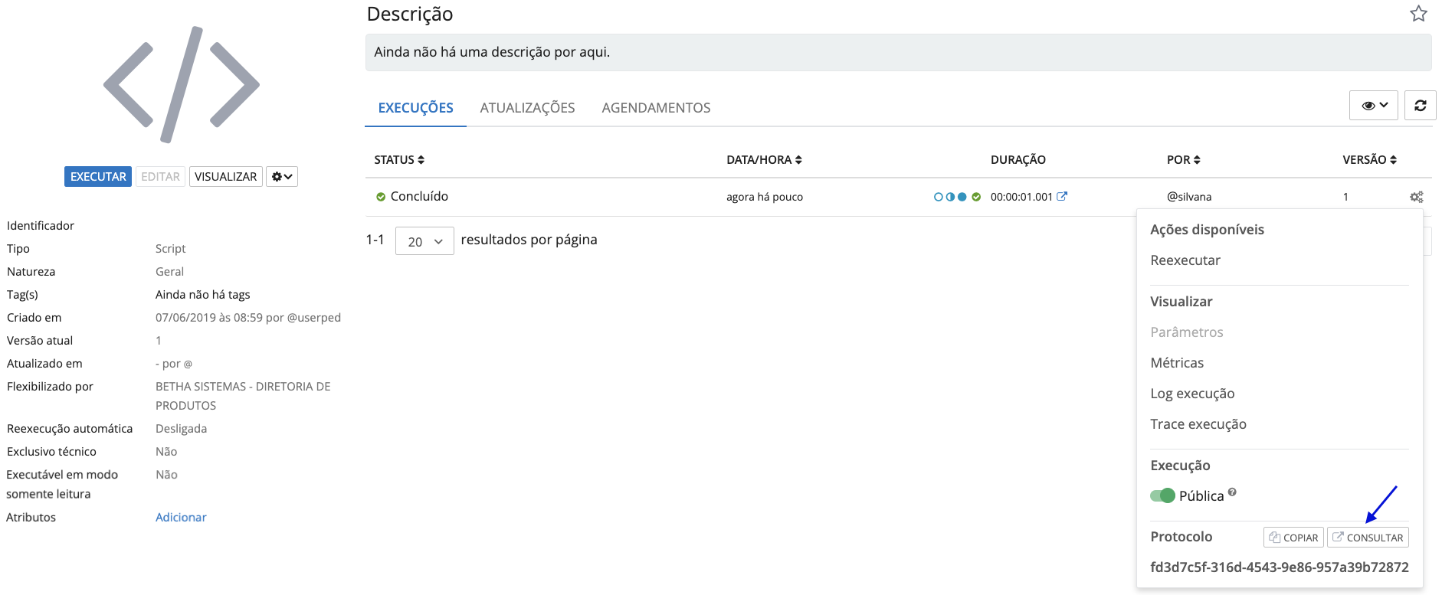The width and height of the screenshot is (1442, 595).
Task: Click the CONSULTAR protocol button
Action: 1368,538
